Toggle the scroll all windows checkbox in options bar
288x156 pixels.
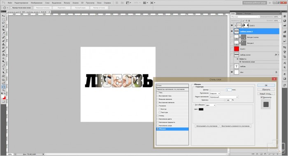pos(11,8)
